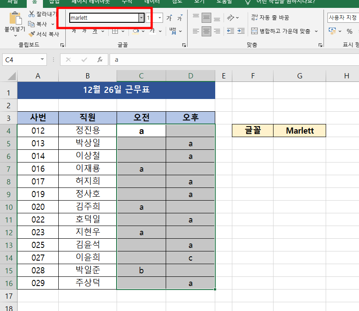Click the Cut scissors icon
Screen dimensions: 359x311
(32, 14)
